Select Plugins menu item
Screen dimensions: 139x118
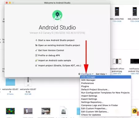click(106, 86)
